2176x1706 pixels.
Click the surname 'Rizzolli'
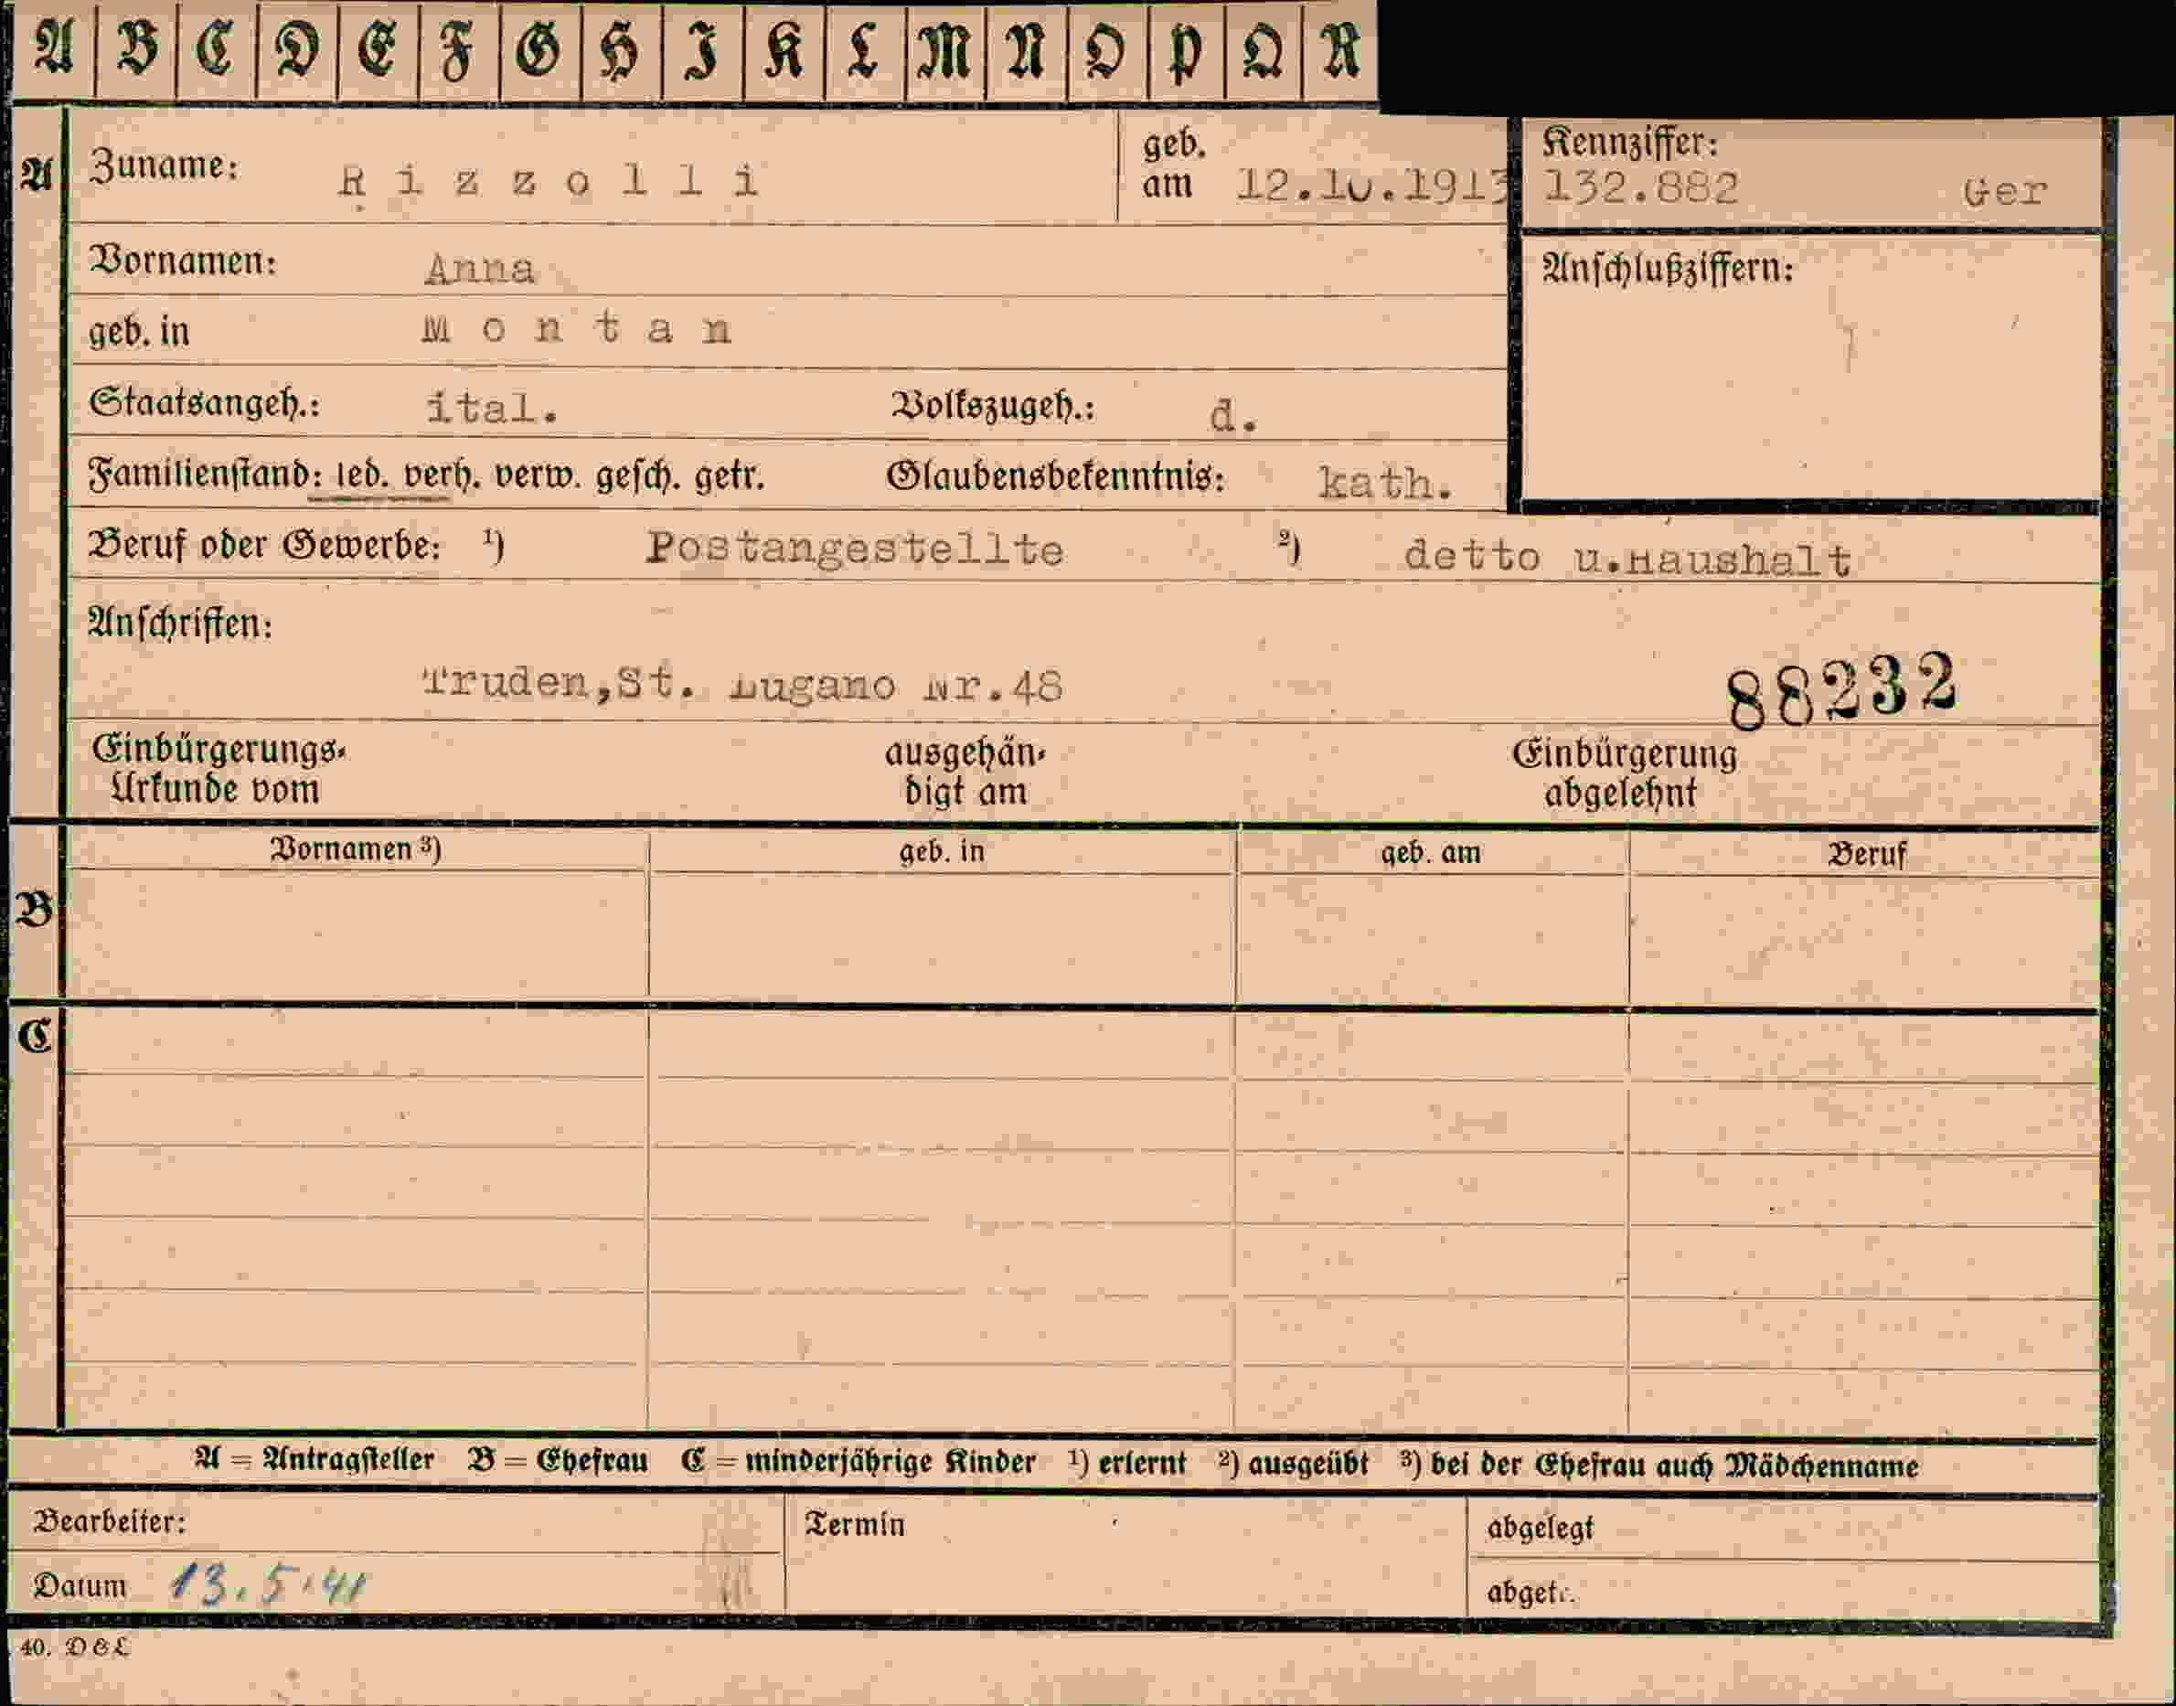click(x=549, y=182)
